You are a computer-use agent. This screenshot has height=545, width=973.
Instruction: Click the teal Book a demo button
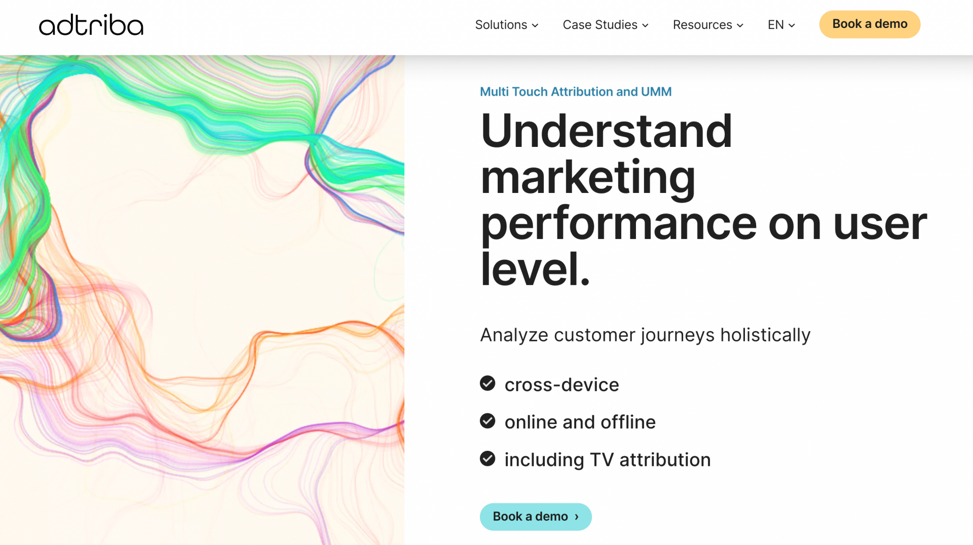click(536, 517)
